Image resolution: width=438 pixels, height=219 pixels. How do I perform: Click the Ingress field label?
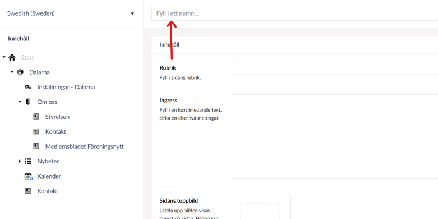coord(168,100)
